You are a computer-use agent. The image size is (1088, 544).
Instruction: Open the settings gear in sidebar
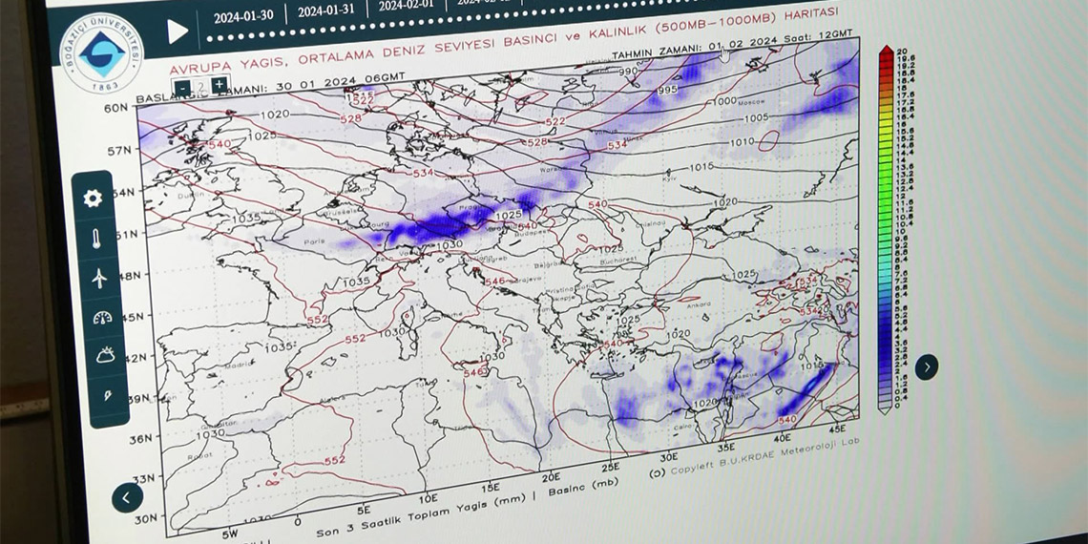(93, 199)
